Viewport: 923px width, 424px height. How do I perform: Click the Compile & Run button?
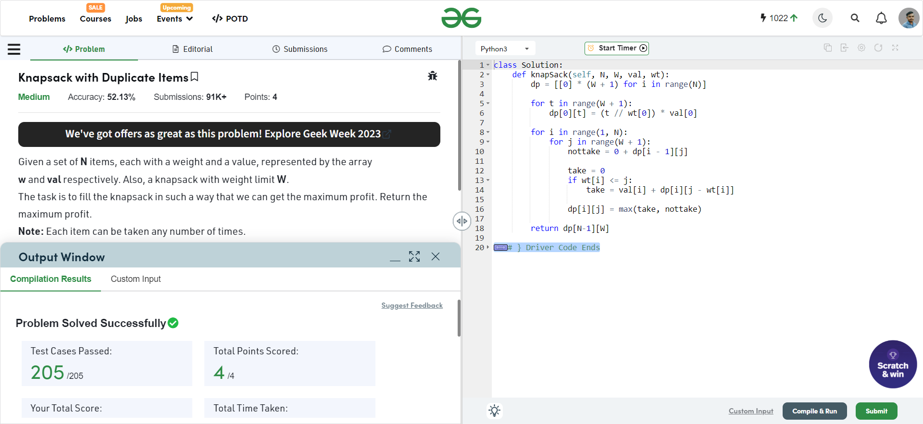click(814, 411)
